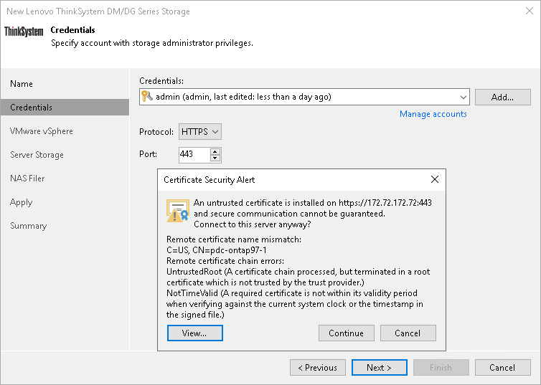The width and height of the screenshot is (541, 385).
Task: Click the Finish wizard button
Action: (441, 367)
